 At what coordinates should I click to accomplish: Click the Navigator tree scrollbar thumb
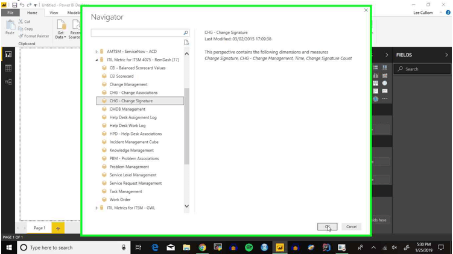coord(186,126)
